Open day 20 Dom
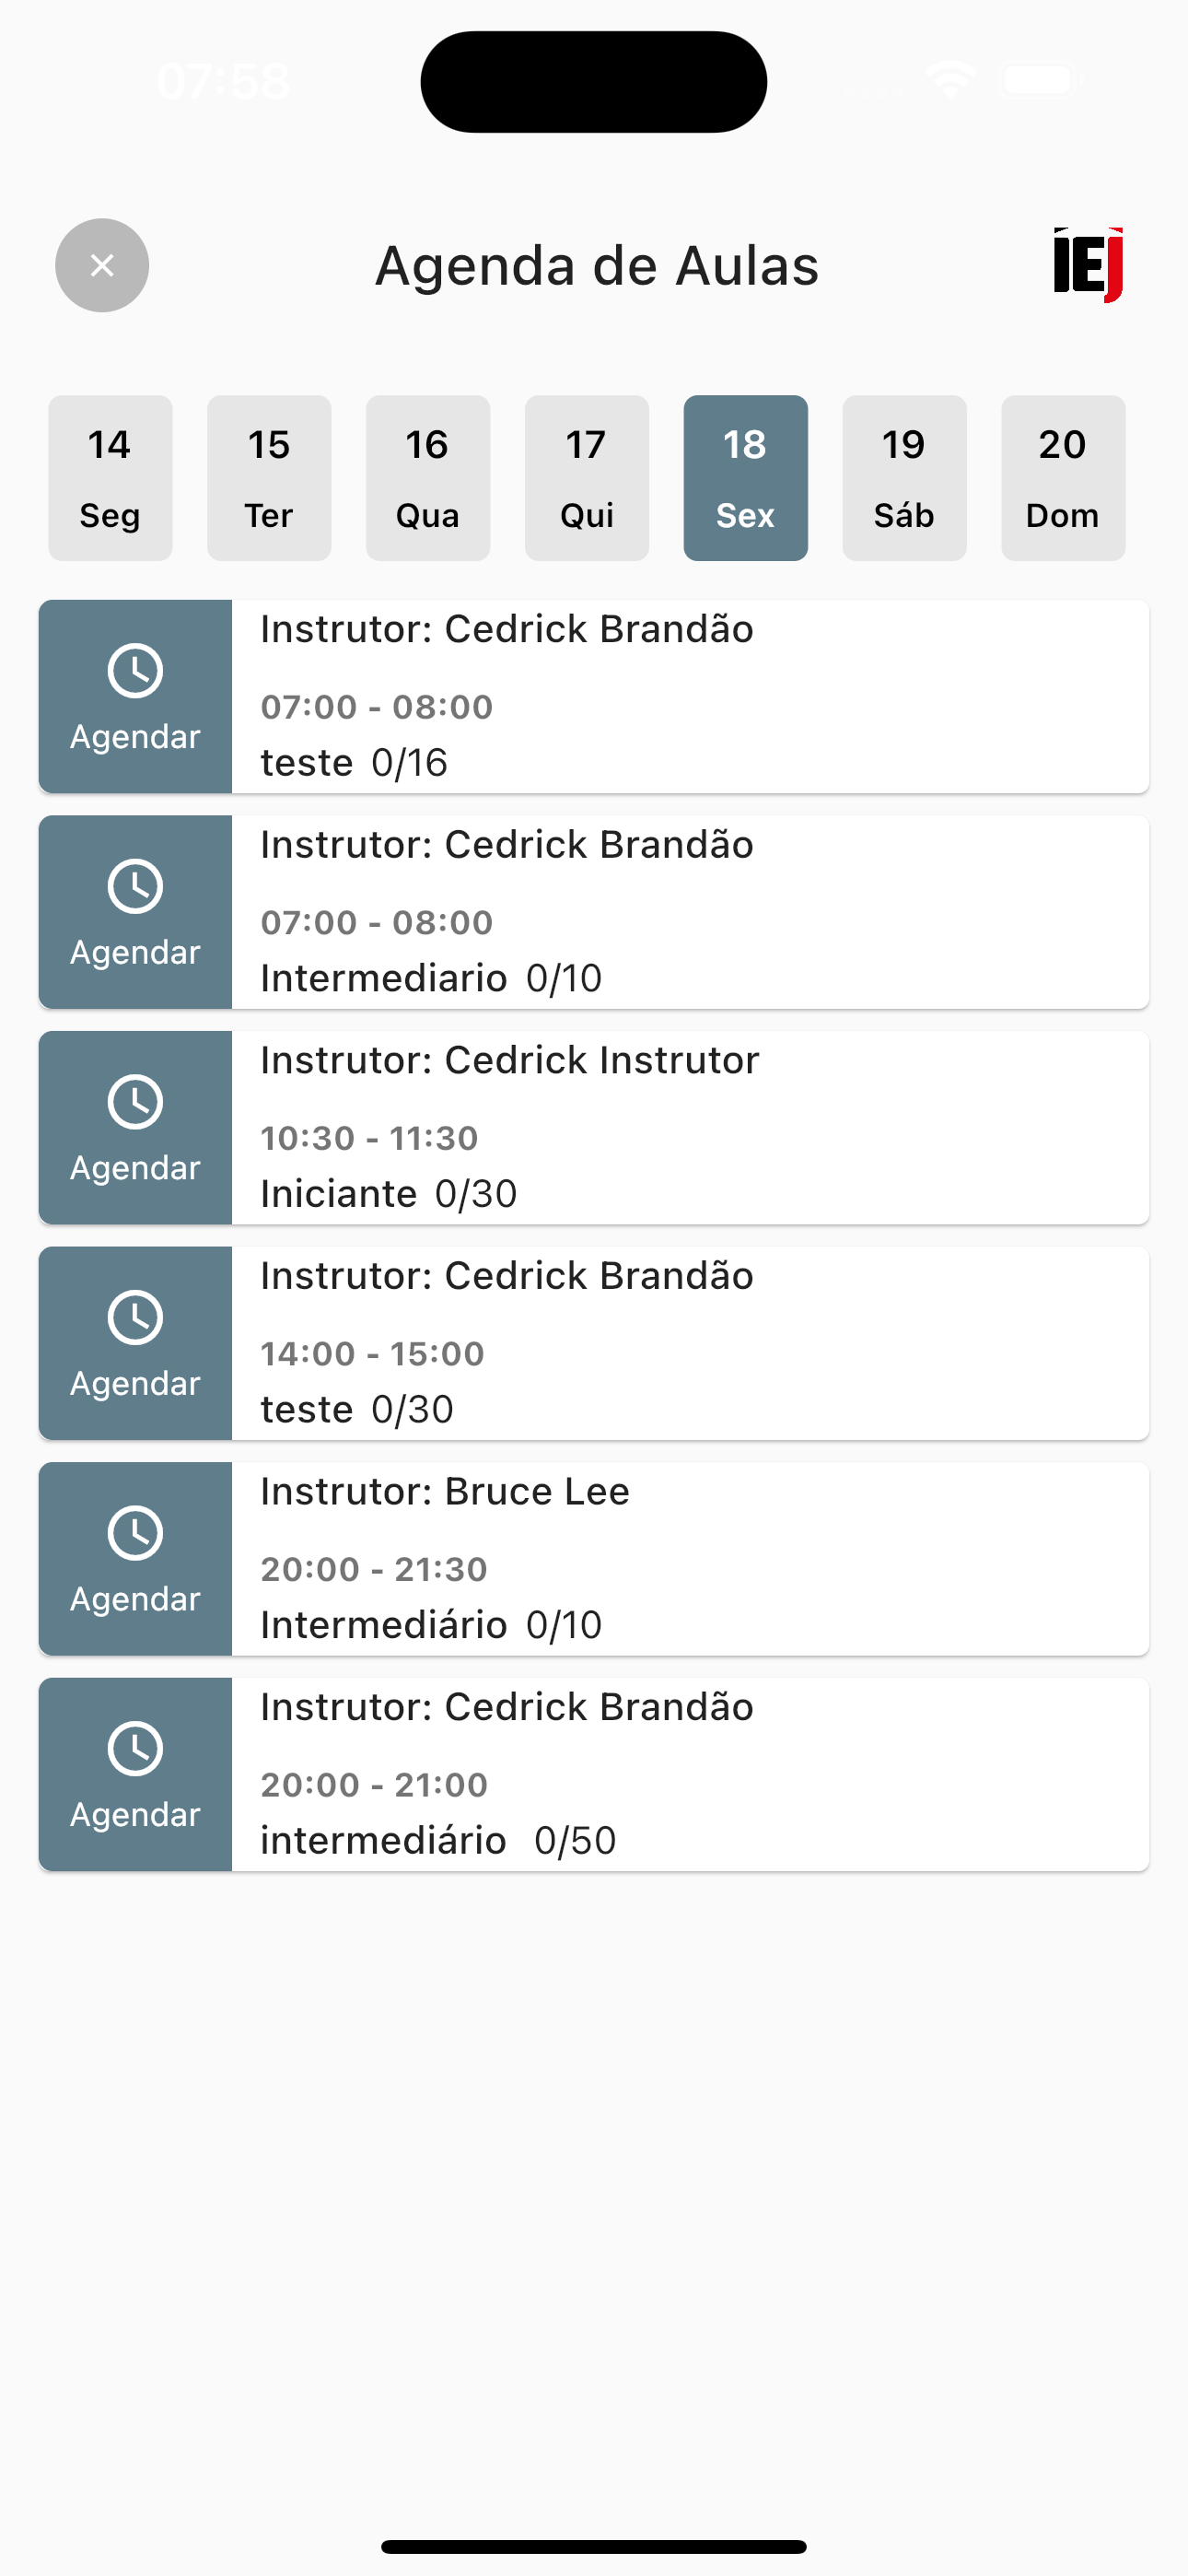This screenshot has width=1188, height=2576. [1063, 478]
